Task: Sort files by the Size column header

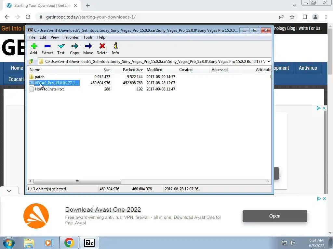Action: (96, 70)
